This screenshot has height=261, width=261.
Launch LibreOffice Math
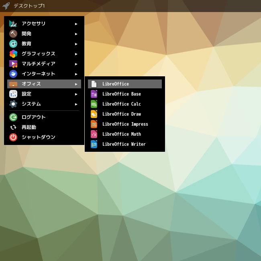pyautogui.click(x=125, y=134)
